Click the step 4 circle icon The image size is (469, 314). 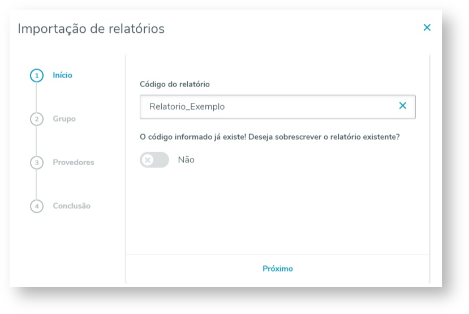coord(37,207)
